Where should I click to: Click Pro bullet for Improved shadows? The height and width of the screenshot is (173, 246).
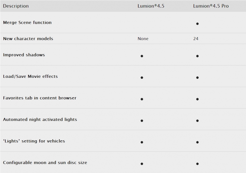[197, 56]
